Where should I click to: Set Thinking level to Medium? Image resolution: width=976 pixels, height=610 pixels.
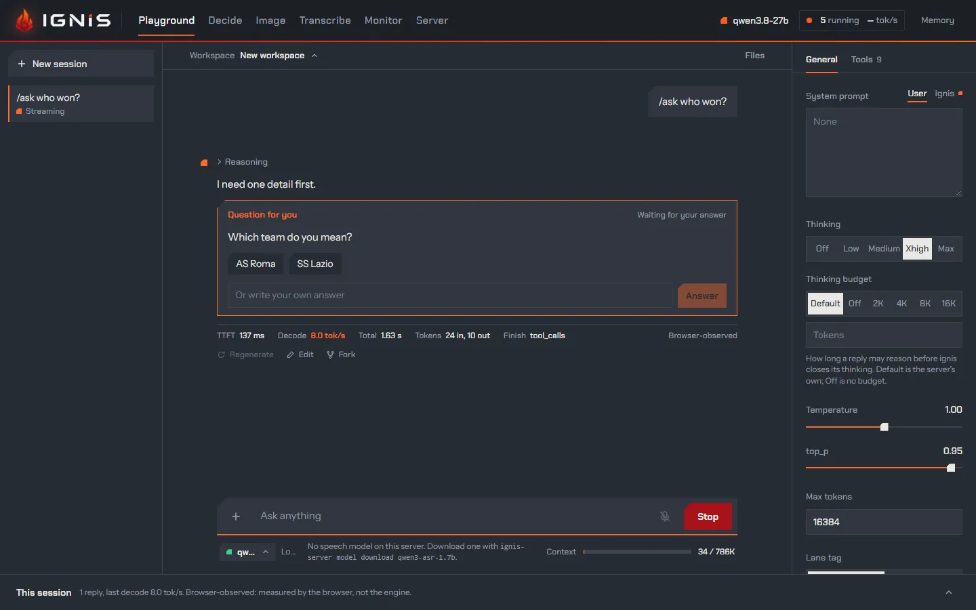[x=884, y=249]
